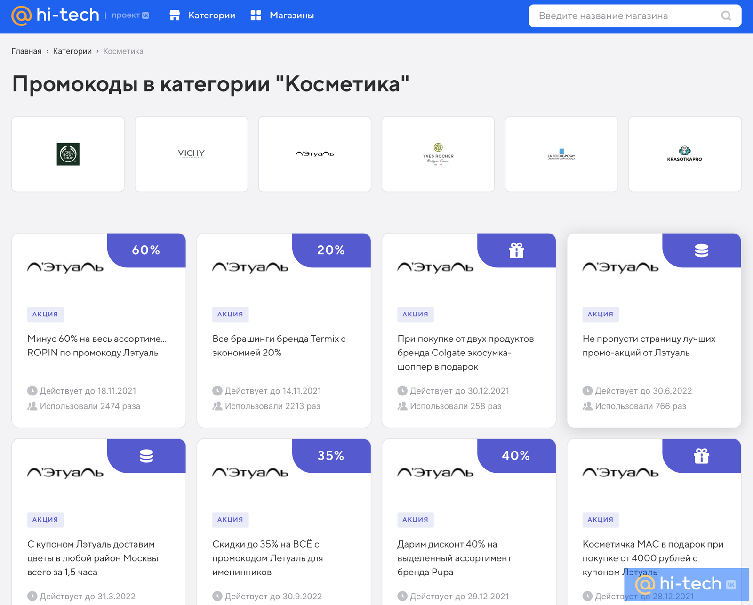Open the Yves Rocher store tile

[438, 154]
